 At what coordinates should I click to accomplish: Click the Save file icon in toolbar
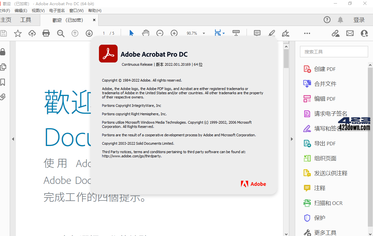[3, 33]
